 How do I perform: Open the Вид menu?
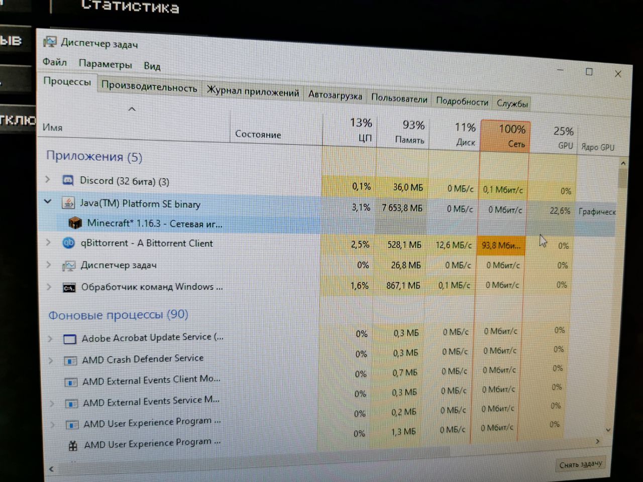(x=152, y=66)
